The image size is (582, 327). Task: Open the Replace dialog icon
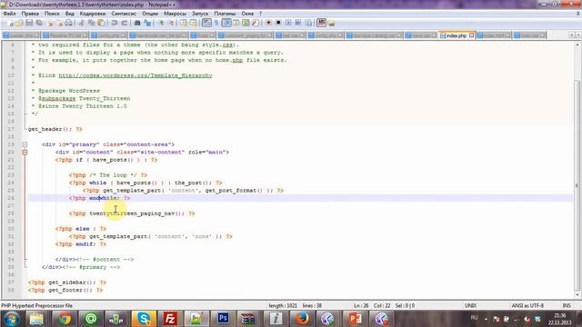point(147,23)
